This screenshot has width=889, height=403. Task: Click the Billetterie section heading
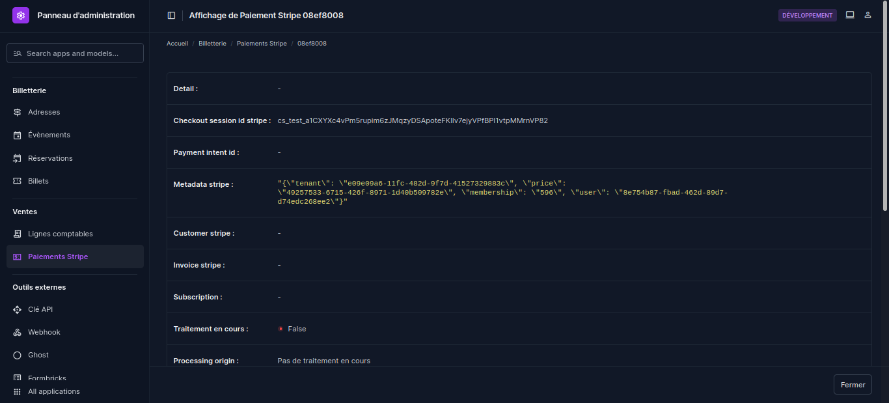coord(29,90)
